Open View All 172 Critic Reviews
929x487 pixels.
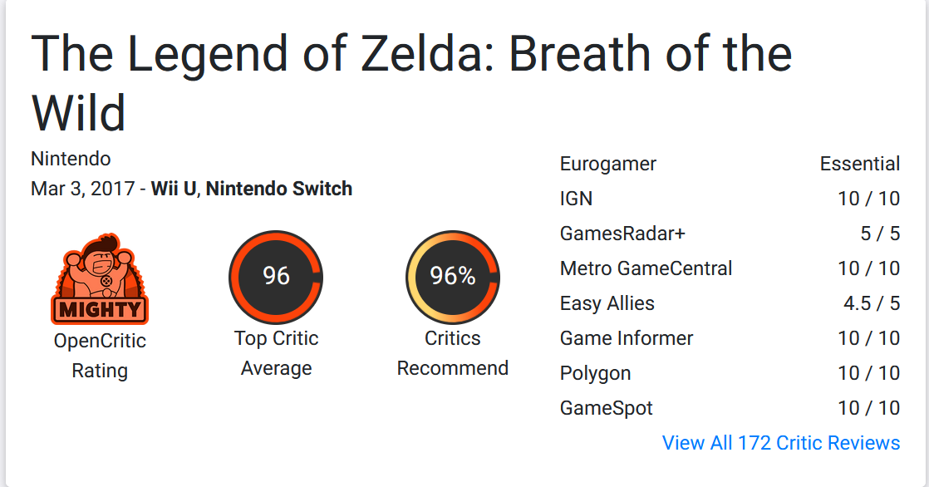[x=781, y=443]
